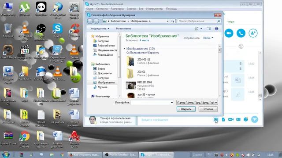Click the RU language indicator

pos(209,154)
